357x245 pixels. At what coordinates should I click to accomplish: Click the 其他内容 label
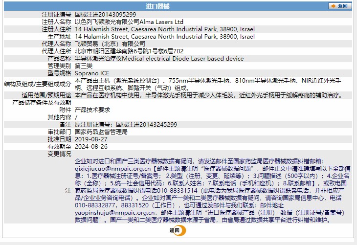[x=59, y=117]
